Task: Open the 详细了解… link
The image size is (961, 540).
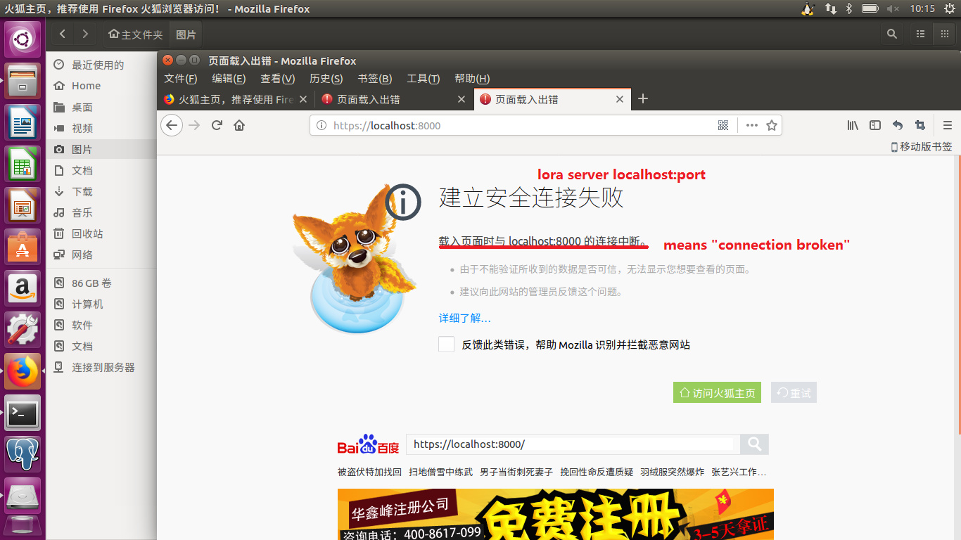Action: pyautogui.click(x=464, y=318)
